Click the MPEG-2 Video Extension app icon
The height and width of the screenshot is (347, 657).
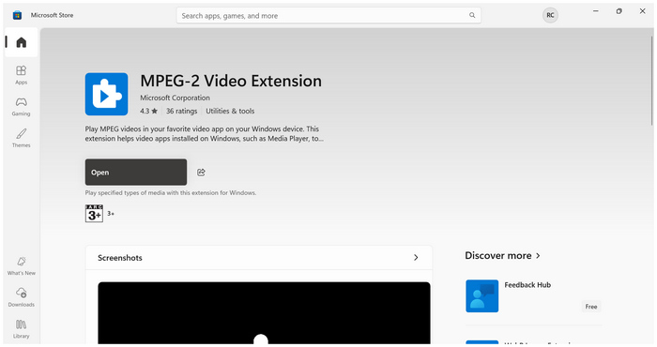(106, 94)
